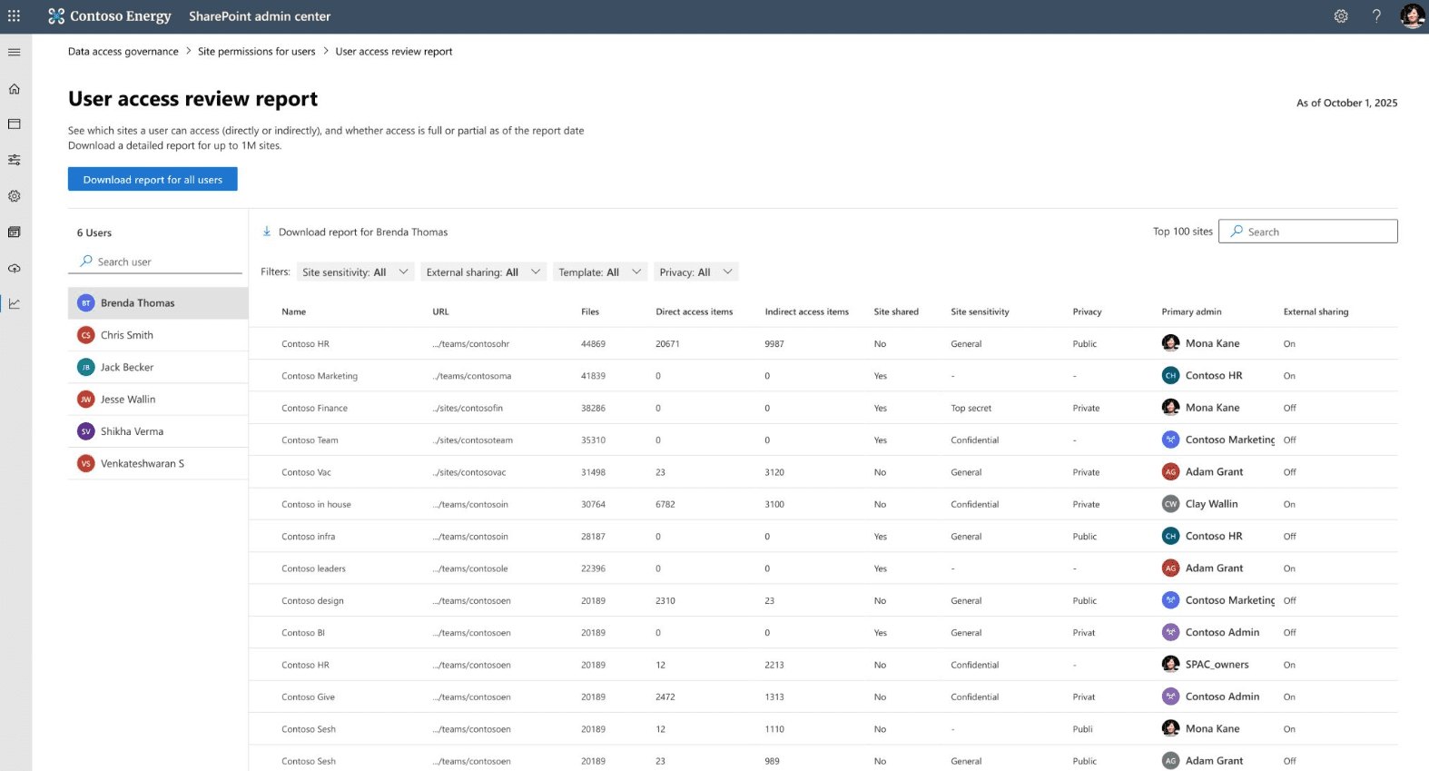This screenshot has width=1429, height=771.
Task: Click the Search user input field
Action: (x=155, y=262)
